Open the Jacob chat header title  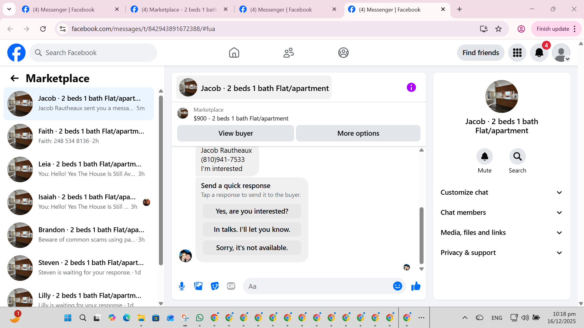pos(254,88)
